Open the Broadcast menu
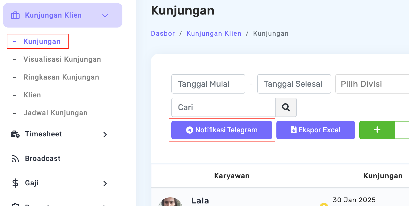This screenshot has height=206, width=409. tap(43, 158)
